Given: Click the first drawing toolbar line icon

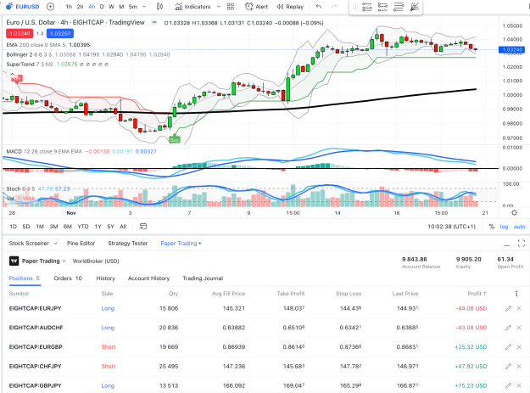Looking at the screenshot, I should click(x=366, y=7).
